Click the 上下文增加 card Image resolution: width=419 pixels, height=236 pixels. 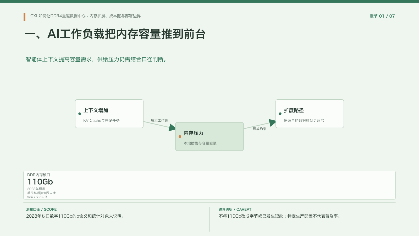109,114
